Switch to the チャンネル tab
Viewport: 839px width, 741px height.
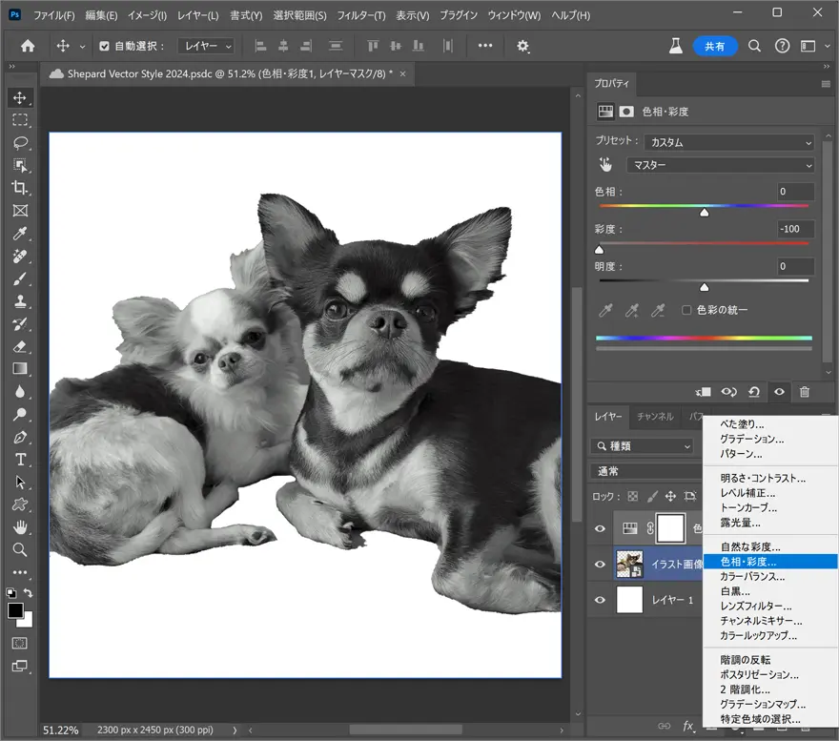pyautogui.click(x=654, y=417)
